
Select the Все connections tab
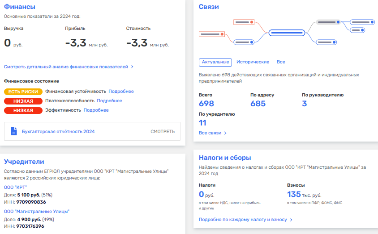pos(281,62)
